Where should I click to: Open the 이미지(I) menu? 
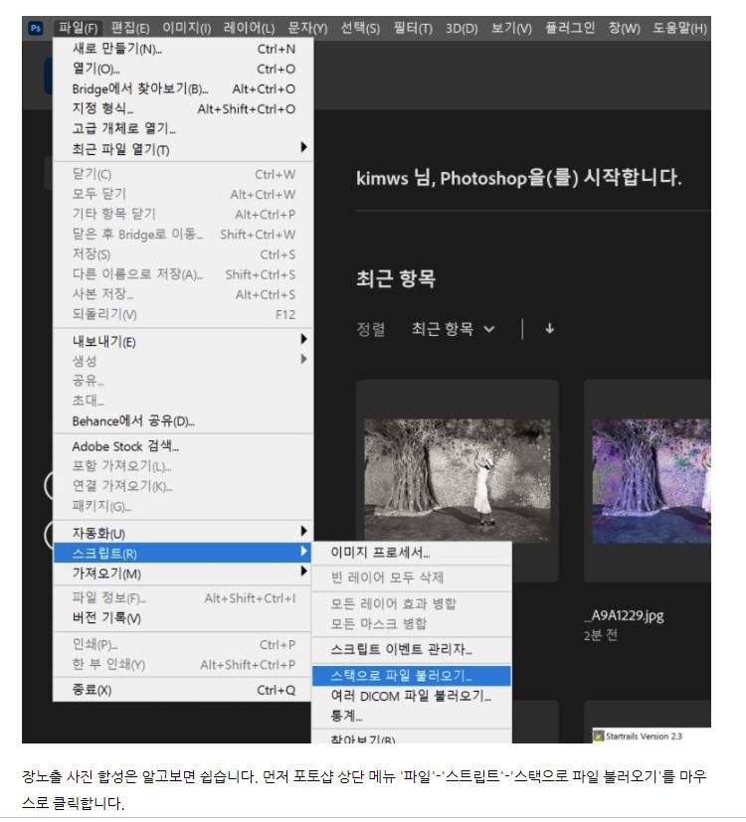(186, 28)
